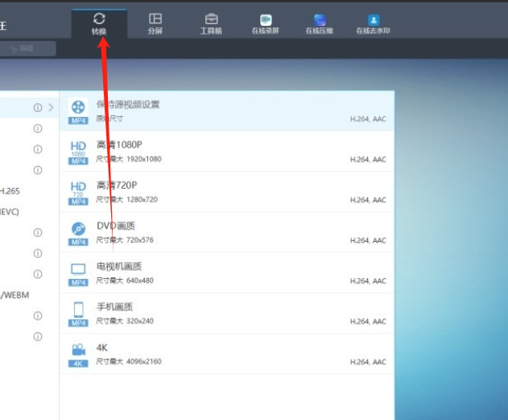Screen dimensions: 508x420
Task: Click the info icon directly below HEVC)
Action: pyautogui.click(x=38, y=232)
